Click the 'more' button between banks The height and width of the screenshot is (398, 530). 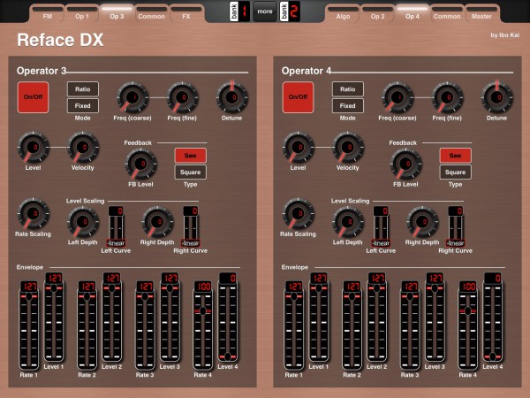265,11
